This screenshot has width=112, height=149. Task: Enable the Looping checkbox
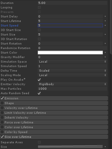click(x=39, y=8)
